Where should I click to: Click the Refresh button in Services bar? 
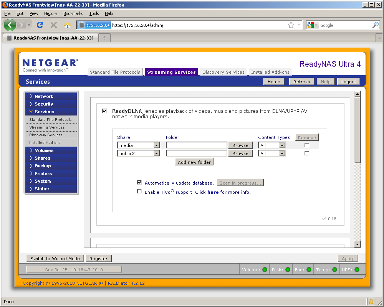(x=301, y=81)
